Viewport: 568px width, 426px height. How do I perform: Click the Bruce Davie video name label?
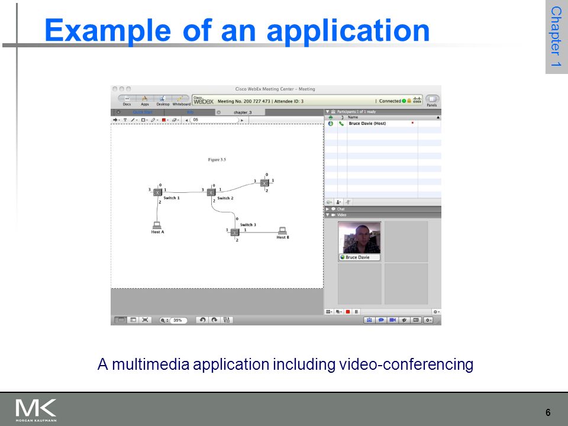[359, 257]
